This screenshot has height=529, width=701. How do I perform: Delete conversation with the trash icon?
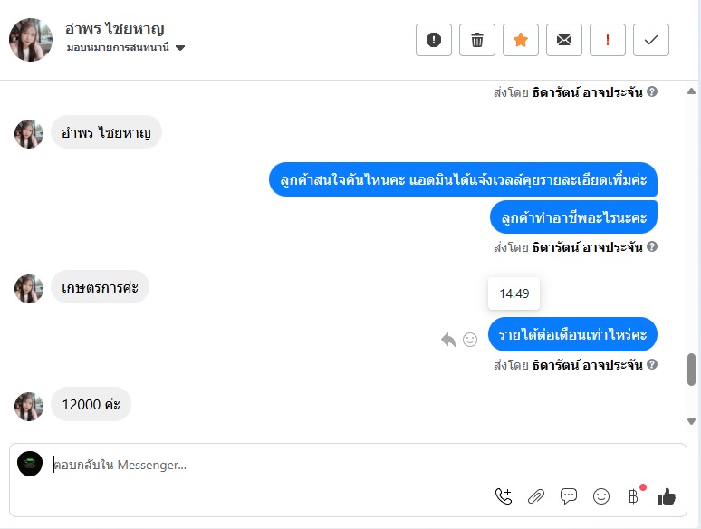pyautogui.click(x=477, y=40)
